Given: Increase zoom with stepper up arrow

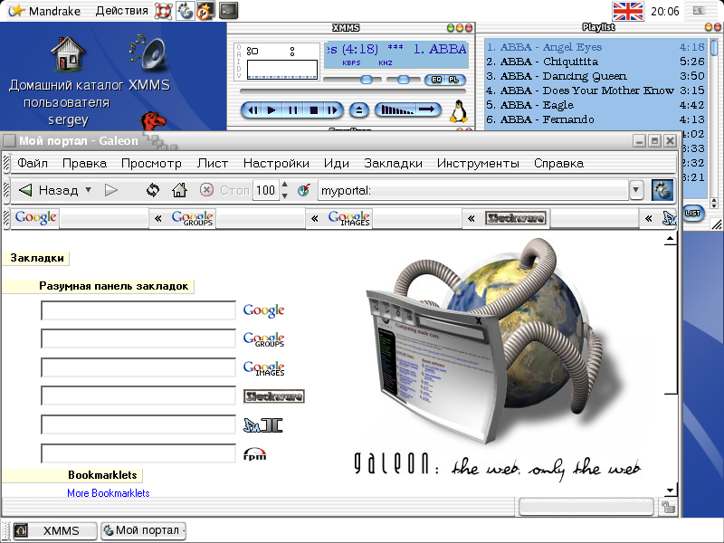Looking at the screenshot, I should pyautogui.click(x=285, y=186).
